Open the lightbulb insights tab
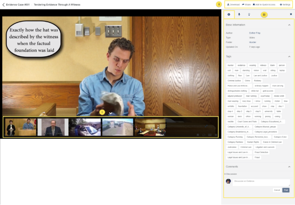295x205 pixels. tap(249, 15)
